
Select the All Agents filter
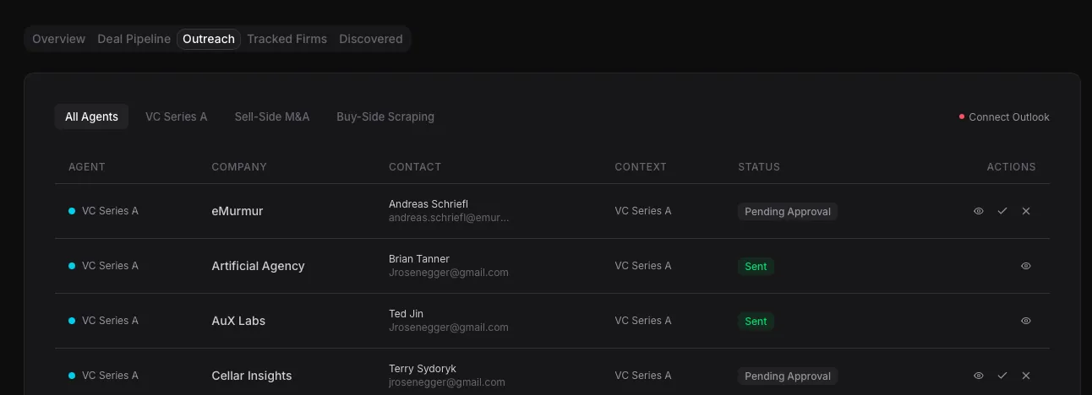click(x=91, y=116)
